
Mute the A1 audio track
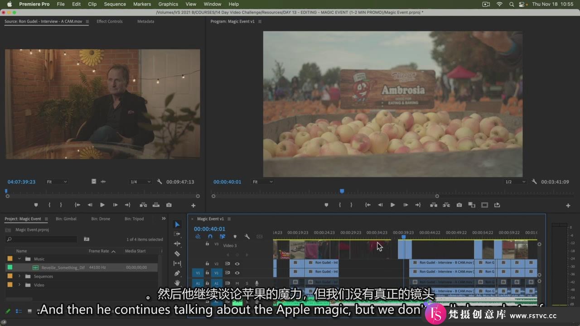pos(237,283)
